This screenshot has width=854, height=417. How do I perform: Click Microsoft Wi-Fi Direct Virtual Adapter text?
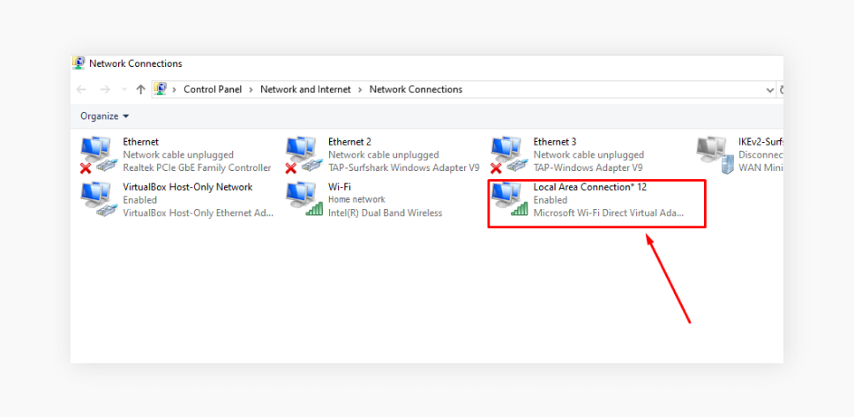coord(609,212)
